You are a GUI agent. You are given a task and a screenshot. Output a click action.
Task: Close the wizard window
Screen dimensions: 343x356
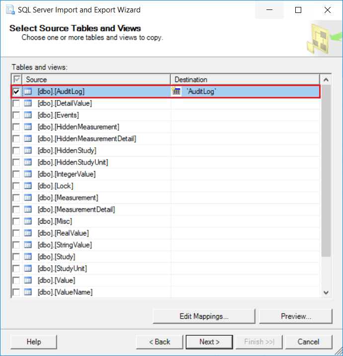click(327, 10)
